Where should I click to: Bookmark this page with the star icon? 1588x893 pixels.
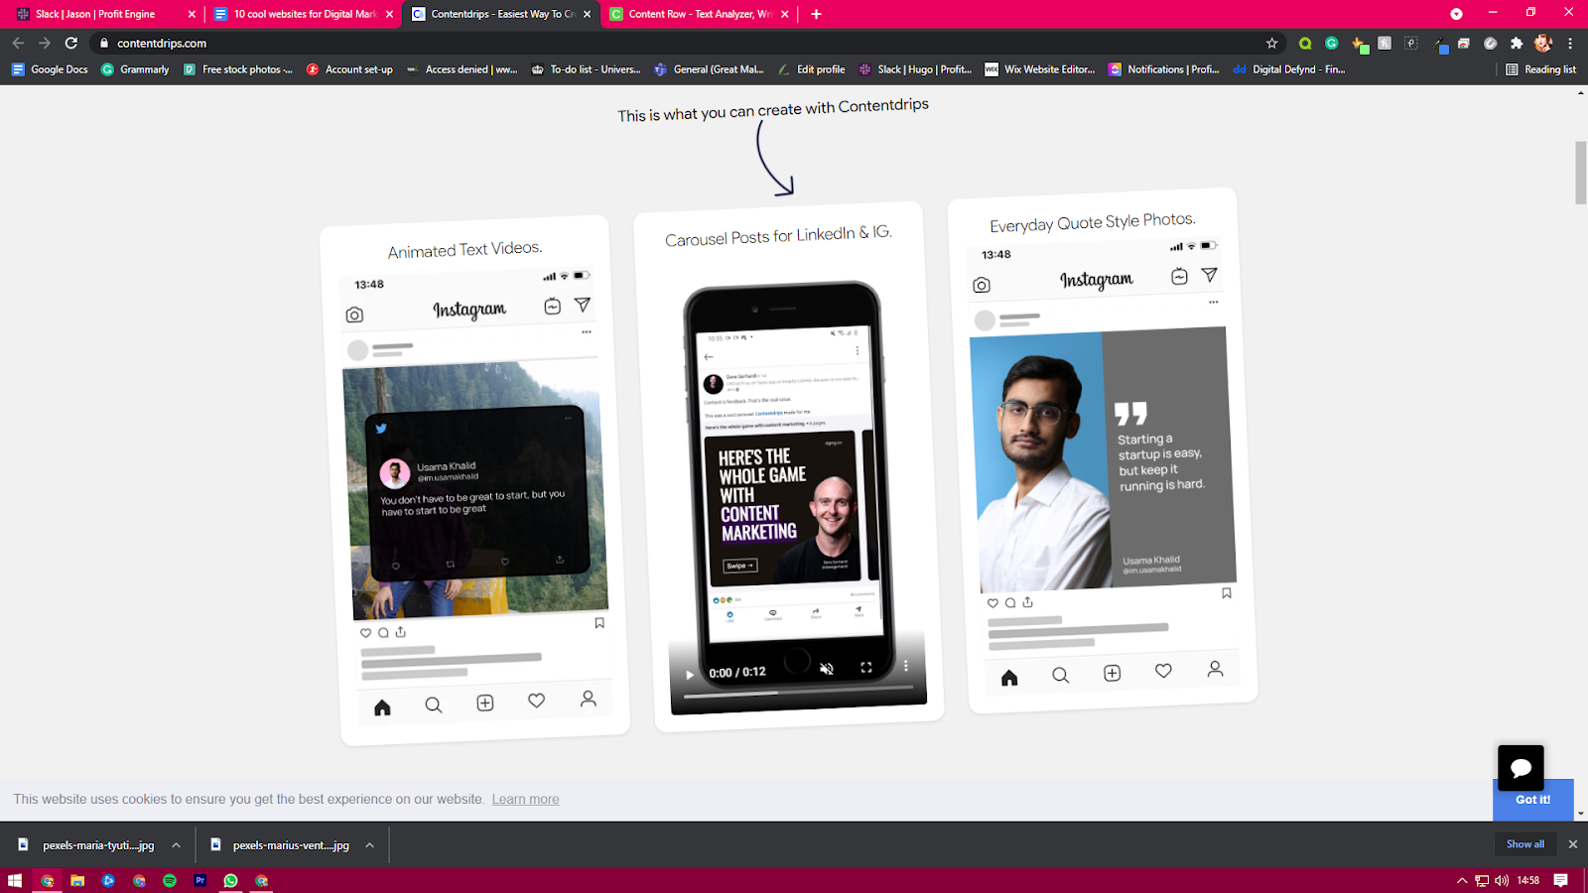point(1271,43)
